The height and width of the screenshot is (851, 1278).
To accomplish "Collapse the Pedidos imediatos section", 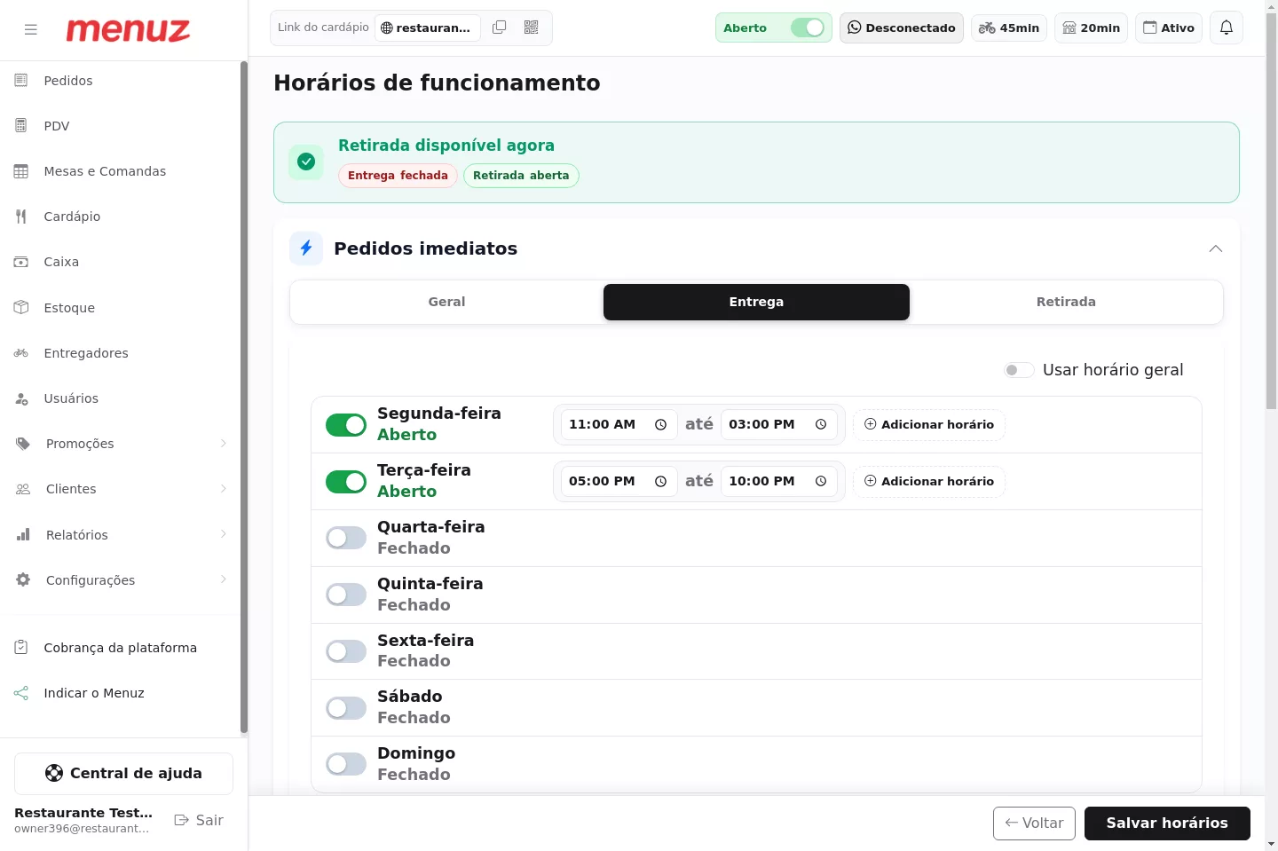I will coord(1216,248).
